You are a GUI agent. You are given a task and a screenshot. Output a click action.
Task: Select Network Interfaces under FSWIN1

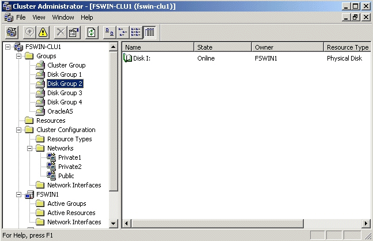click(x=74, y=222)
